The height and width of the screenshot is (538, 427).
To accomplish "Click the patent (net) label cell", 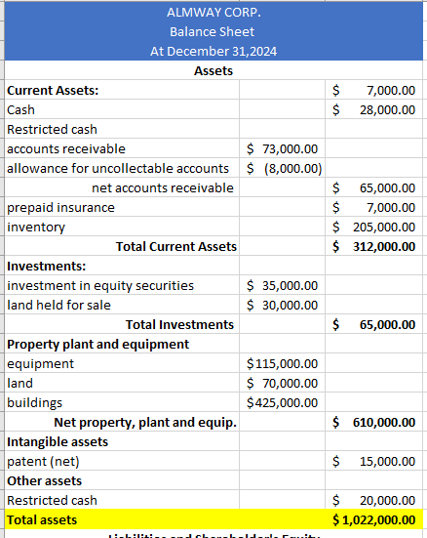I will [122, 461].
